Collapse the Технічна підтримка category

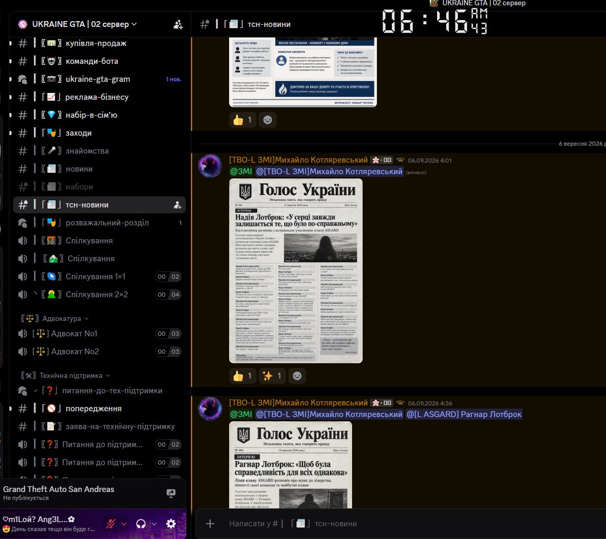(x=65, y=375)
